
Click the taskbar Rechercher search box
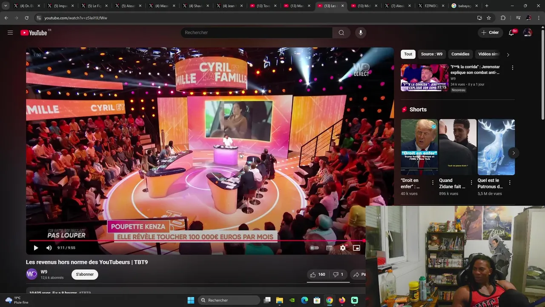(229, 300)
